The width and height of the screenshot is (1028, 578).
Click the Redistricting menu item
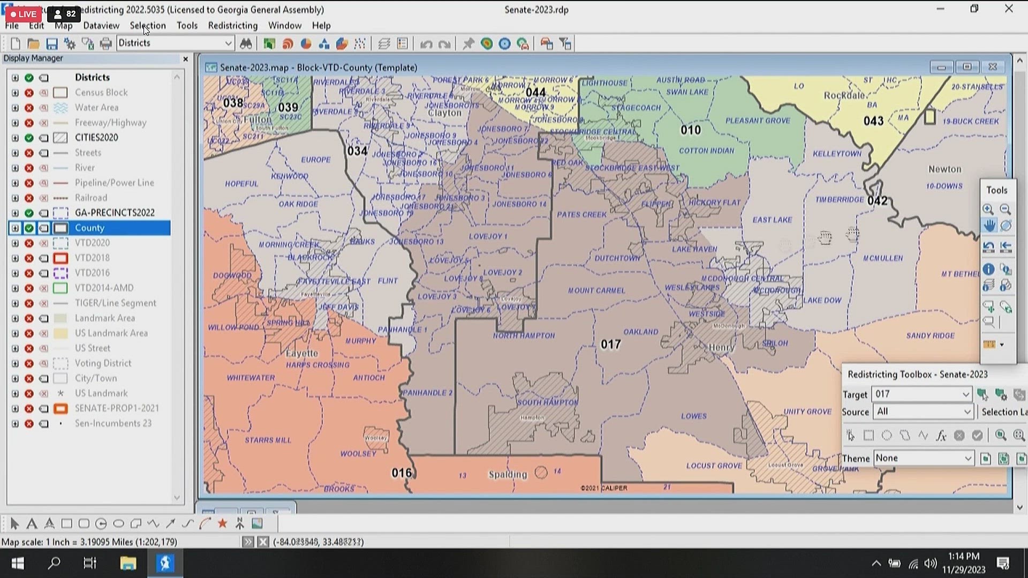pos(233,25)
